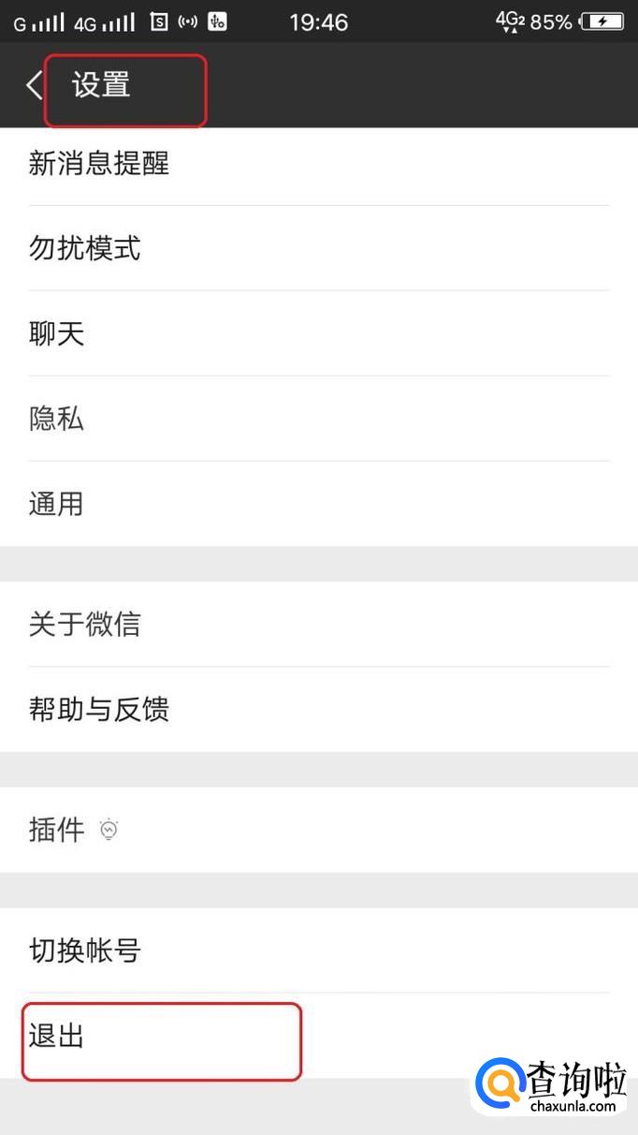Tap the hotspot signal status icon

point(188,22)
